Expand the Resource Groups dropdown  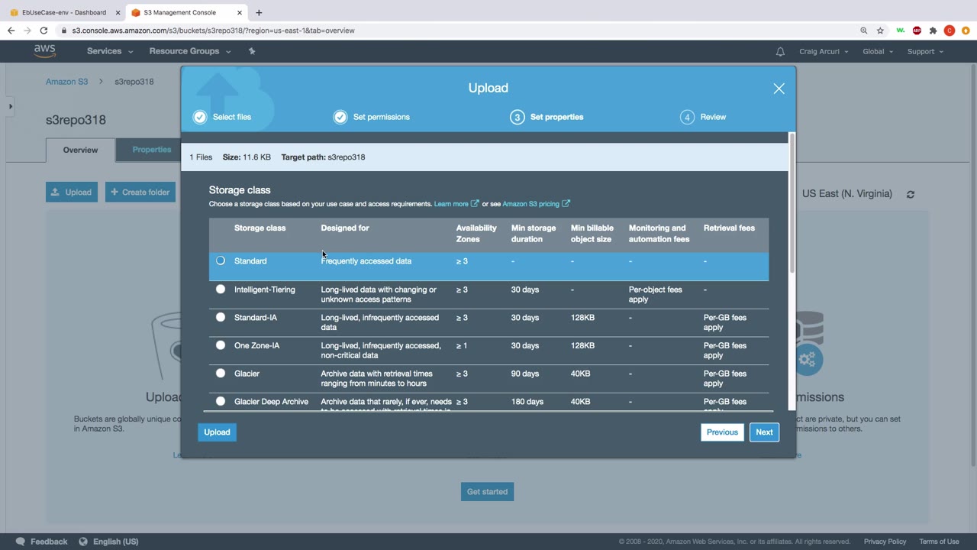tap(189, 51)
